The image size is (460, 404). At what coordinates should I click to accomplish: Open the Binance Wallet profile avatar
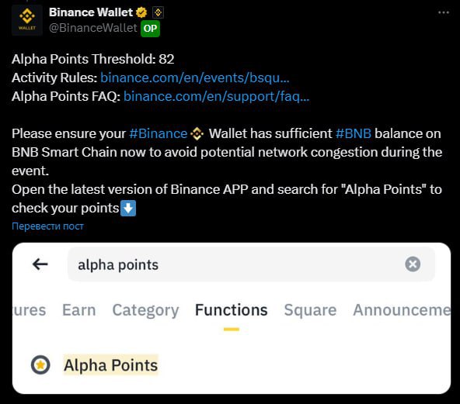pos(27,19)
